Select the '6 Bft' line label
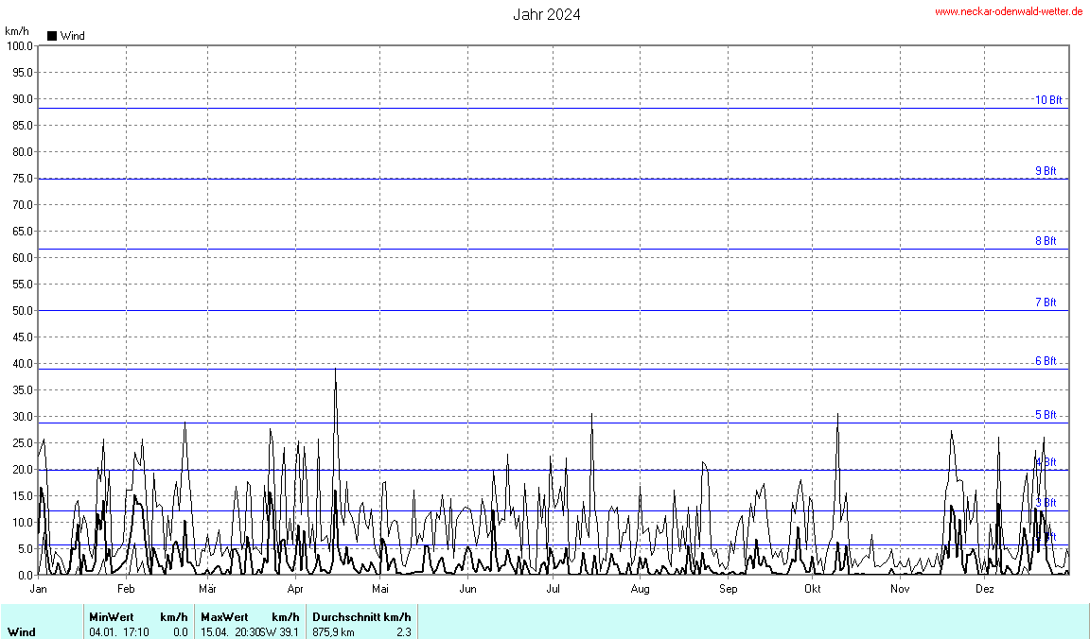This screenshot has height=639, width=1090. (x=1046, y=361)
